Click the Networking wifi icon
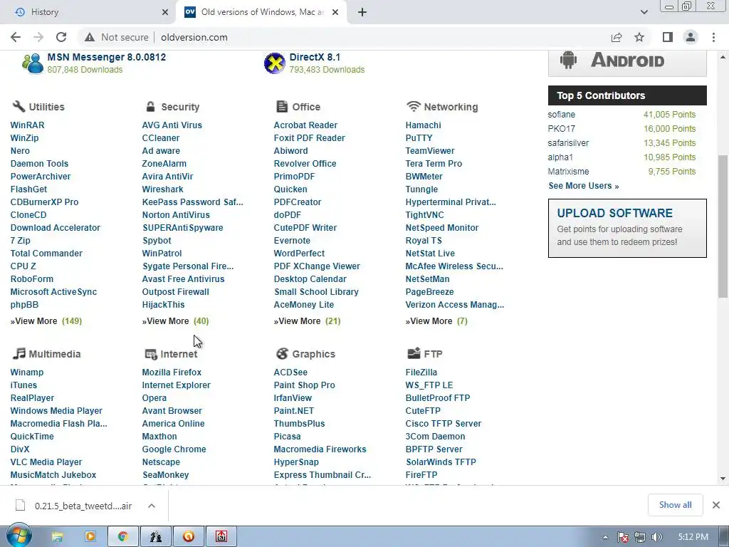The image size is (729, 547). (x=414, y=107)
